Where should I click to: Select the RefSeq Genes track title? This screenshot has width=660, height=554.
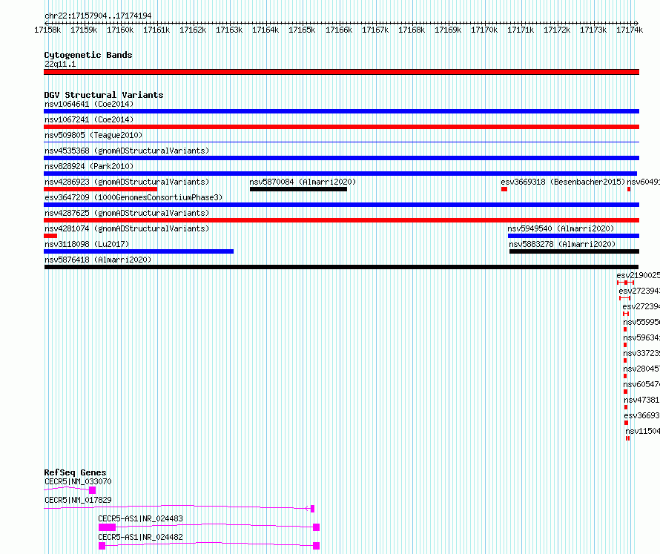pos(75,472)
